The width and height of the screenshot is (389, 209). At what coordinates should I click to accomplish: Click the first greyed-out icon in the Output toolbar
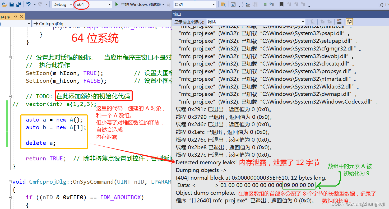coord(312,22)
